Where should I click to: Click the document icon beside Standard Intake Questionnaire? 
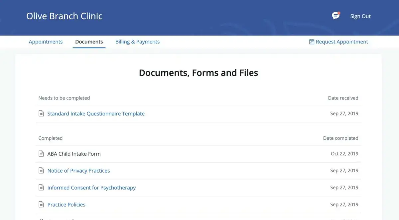coord(41,113)
